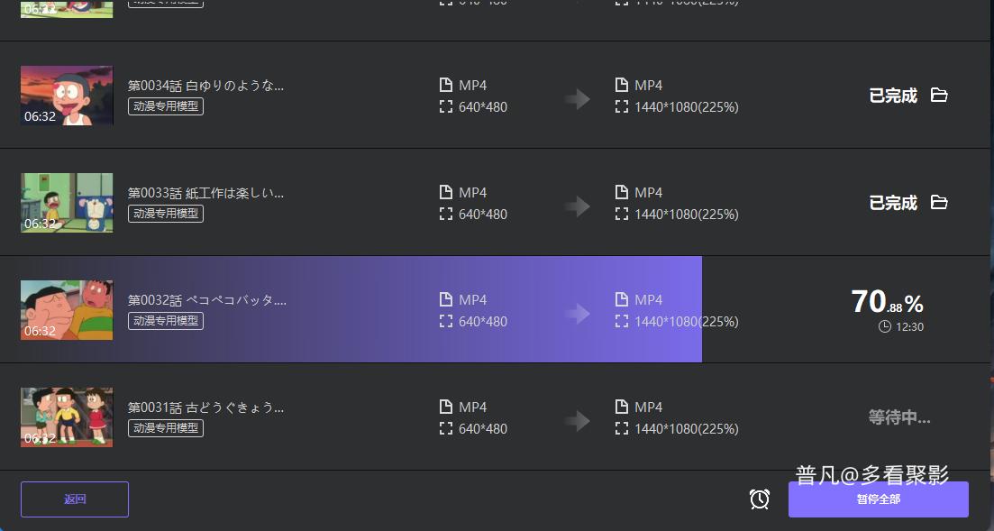The image size is (994, 531).
Task: Click the MP4 output file icon for episode 0032
Action: tap(622, 299)
